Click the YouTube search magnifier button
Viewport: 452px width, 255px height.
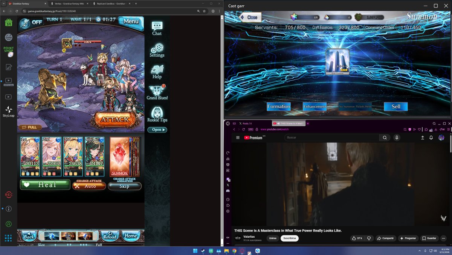385,138
